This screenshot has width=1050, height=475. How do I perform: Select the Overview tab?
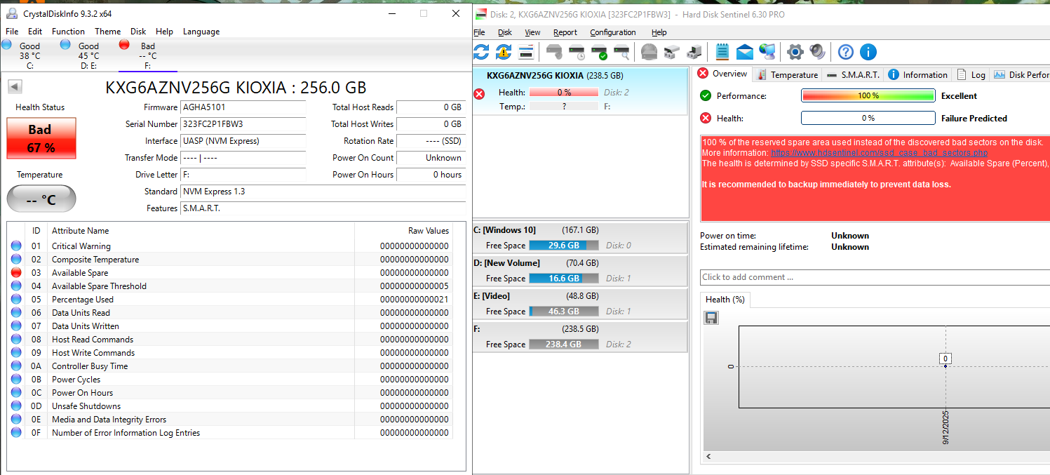[722, 74]
